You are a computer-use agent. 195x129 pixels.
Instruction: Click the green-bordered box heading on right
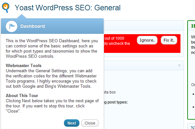(x=193, y=26)
